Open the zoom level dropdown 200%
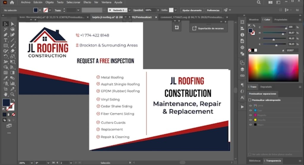 click(31, 163)
